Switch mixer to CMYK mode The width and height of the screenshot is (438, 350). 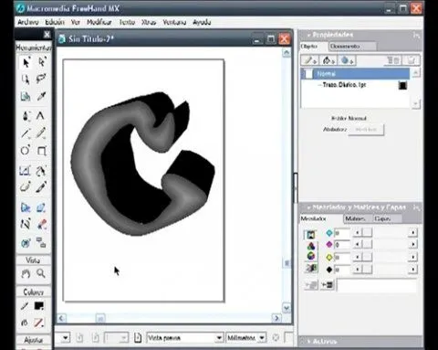coord(310,234)
